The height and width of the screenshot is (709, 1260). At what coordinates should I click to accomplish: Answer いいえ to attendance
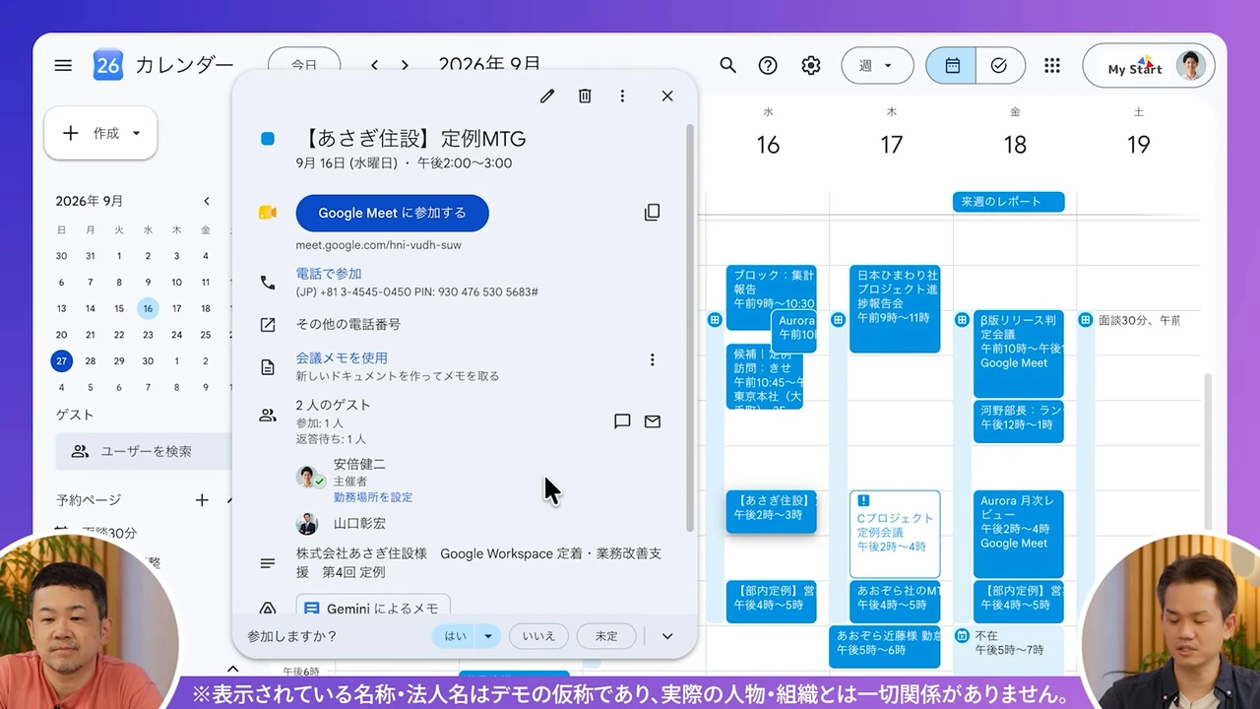click(539, 636)
